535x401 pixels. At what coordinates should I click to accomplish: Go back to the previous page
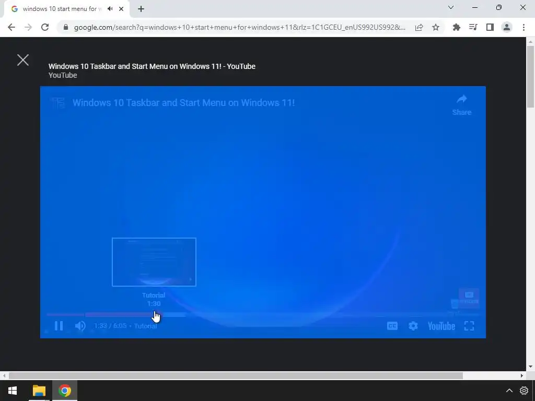tap(11, 27)
